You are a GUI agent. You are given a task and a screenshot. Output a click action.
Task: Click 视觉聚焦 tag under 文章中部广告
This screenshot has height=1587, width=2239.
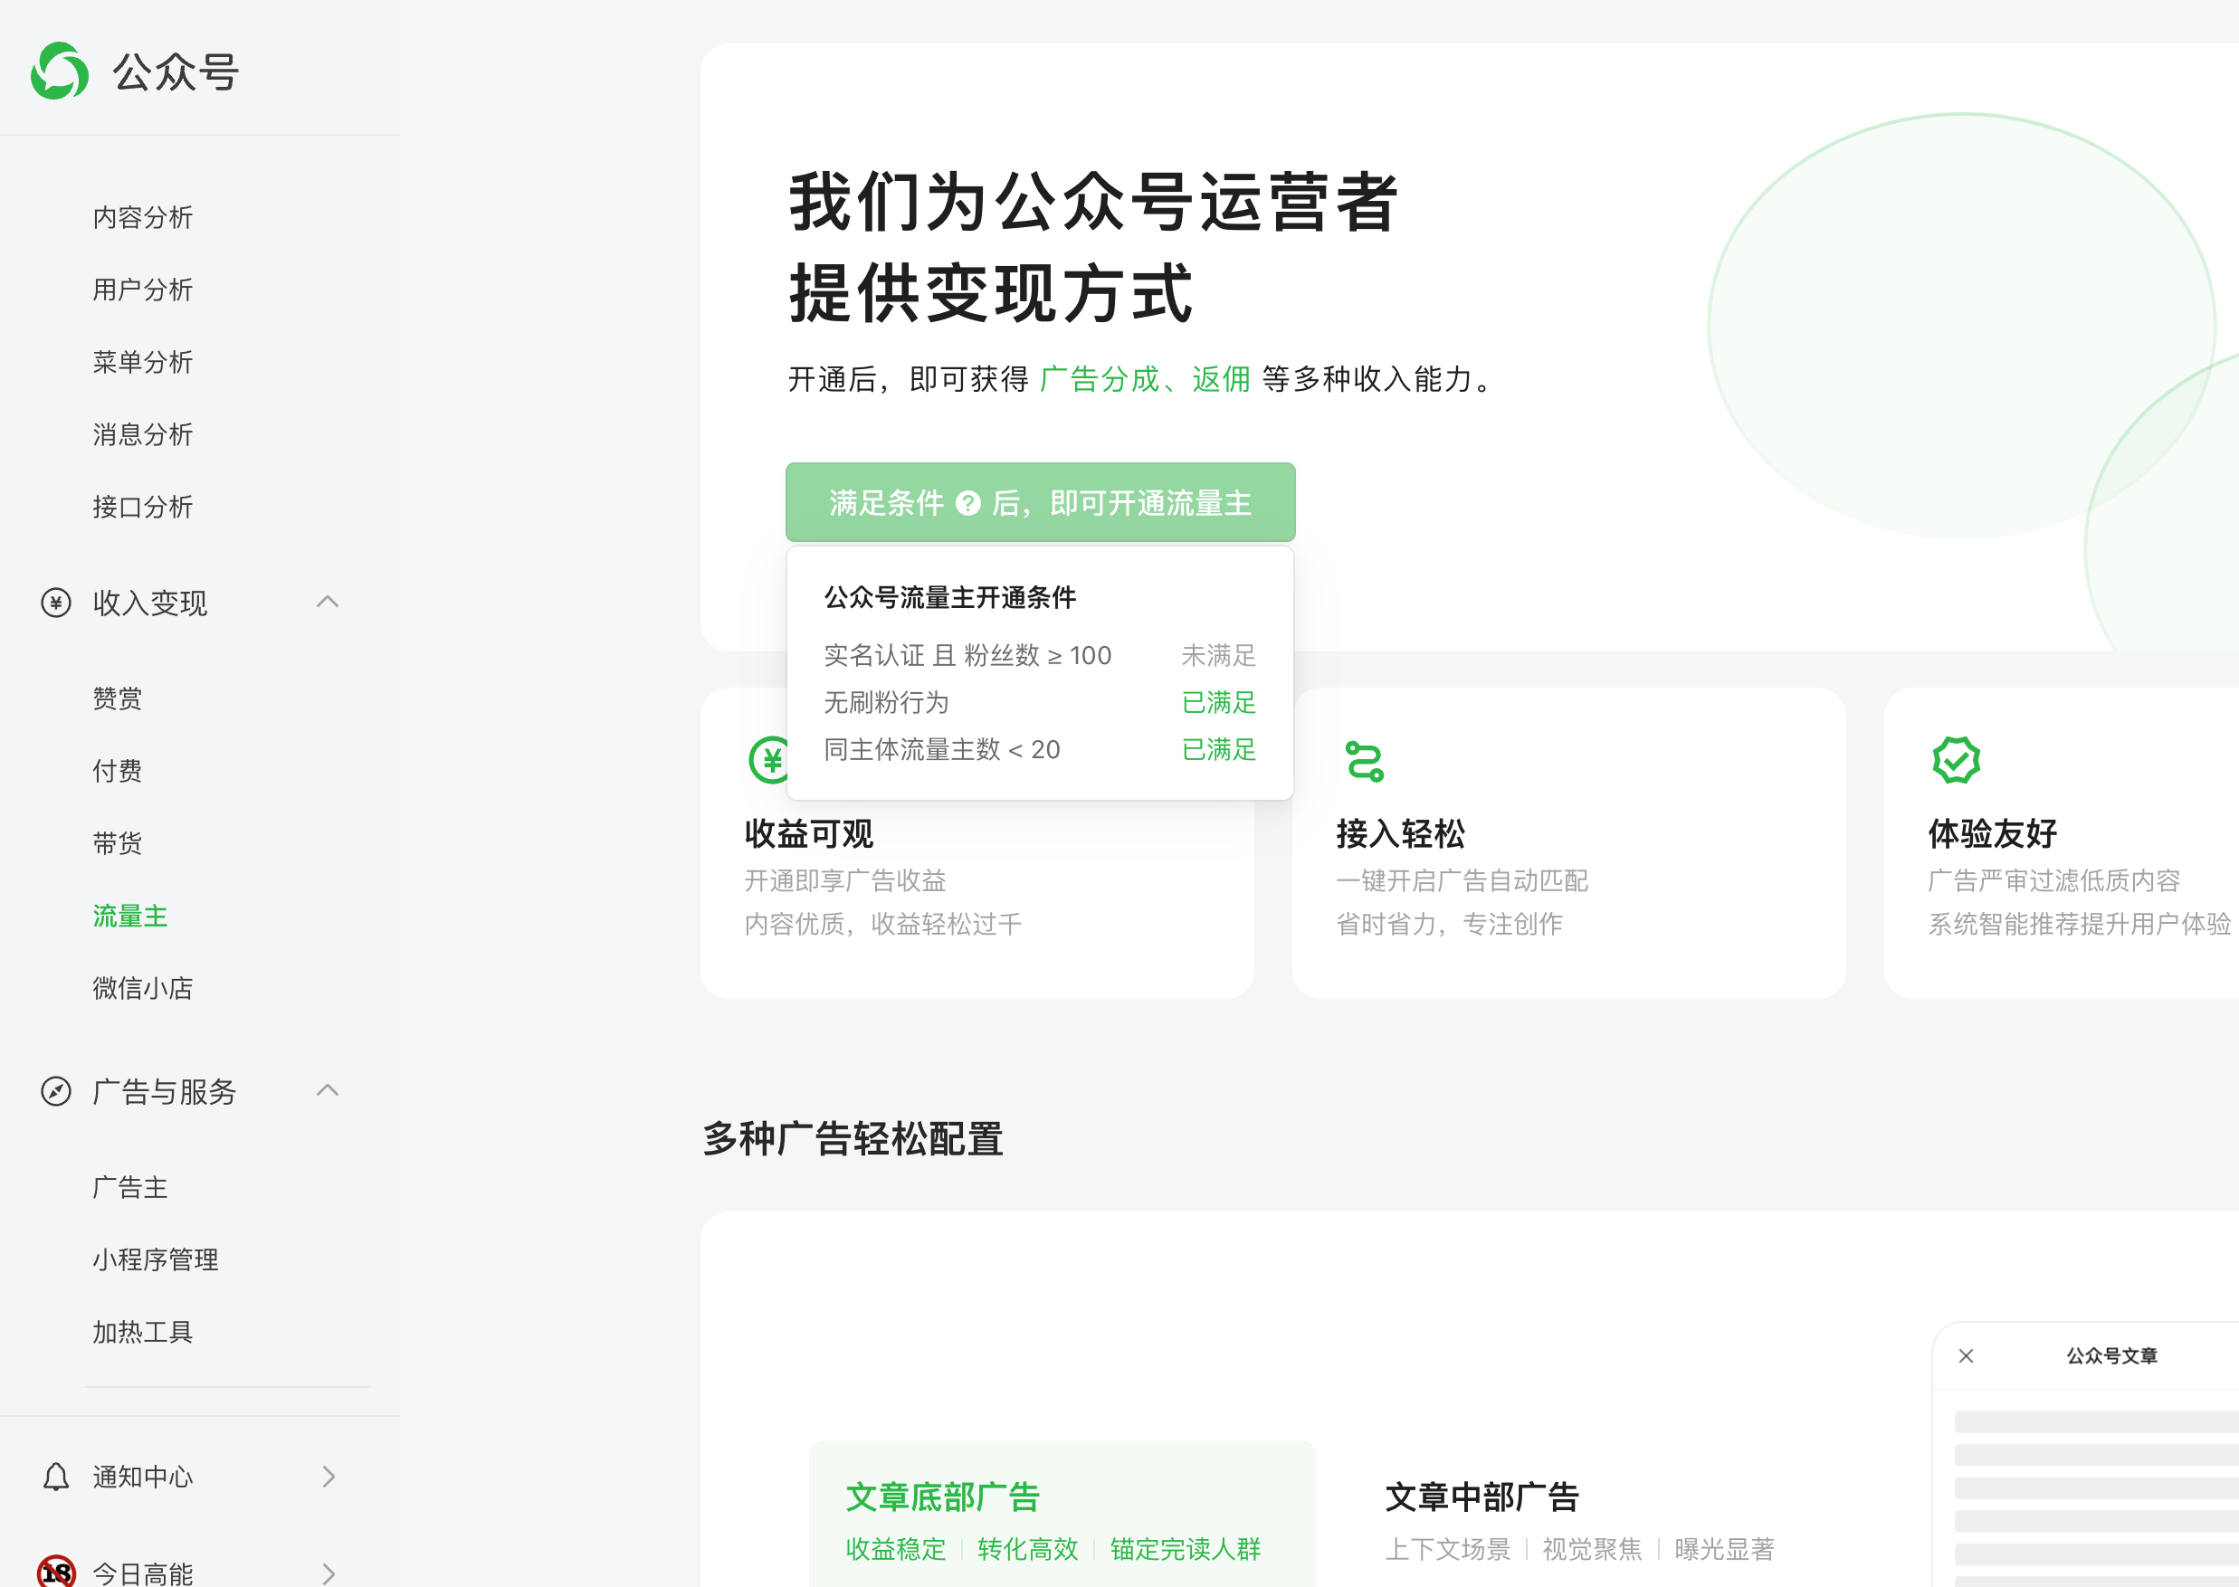pos(1591,1549)
